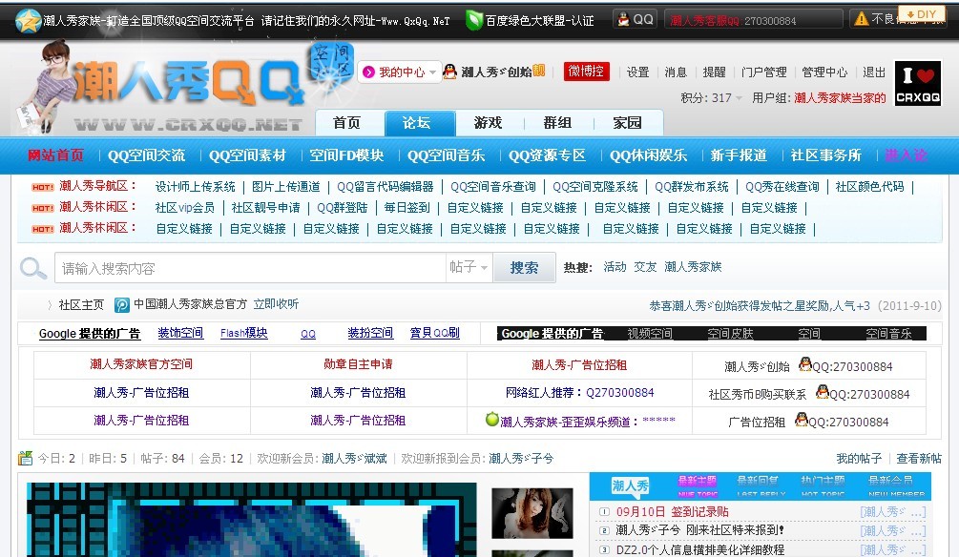Select QQ休闲娱乐 in the navigation bar
This screenshot has width=959, height=557.
(648, 155)
